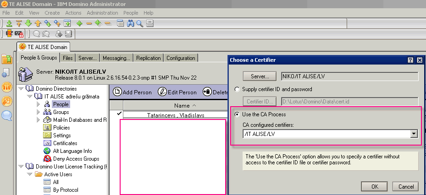The height and width of the screenshot is (195, 426).
Task: Click the address book notebook toolbar icon
Action: pyautogui.click(x=68, y=33)
